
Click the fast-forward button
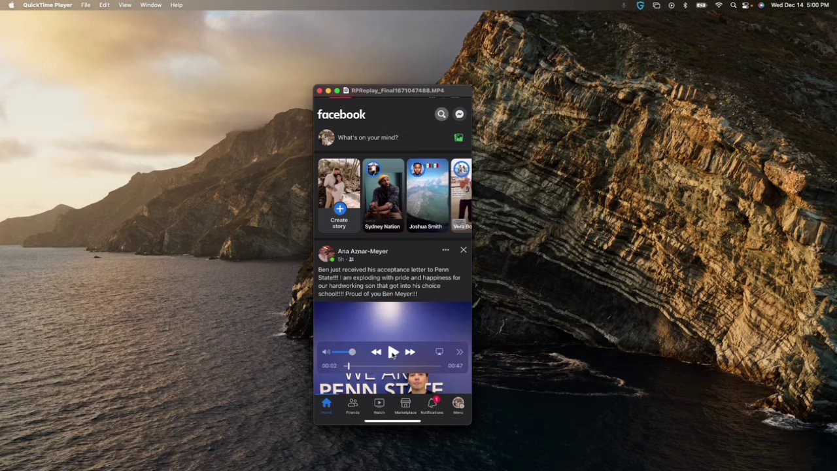point(410,352)
